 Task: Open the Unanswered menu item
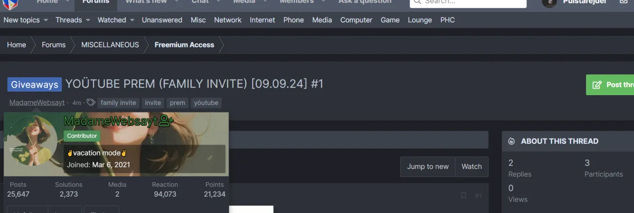pos(162,20)
